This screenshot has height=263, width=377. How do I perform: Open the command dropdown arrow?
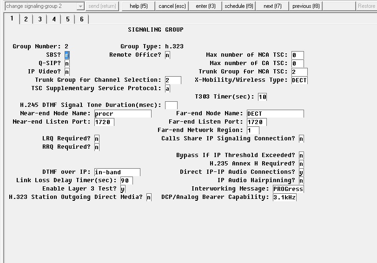(x=80, y=6)
